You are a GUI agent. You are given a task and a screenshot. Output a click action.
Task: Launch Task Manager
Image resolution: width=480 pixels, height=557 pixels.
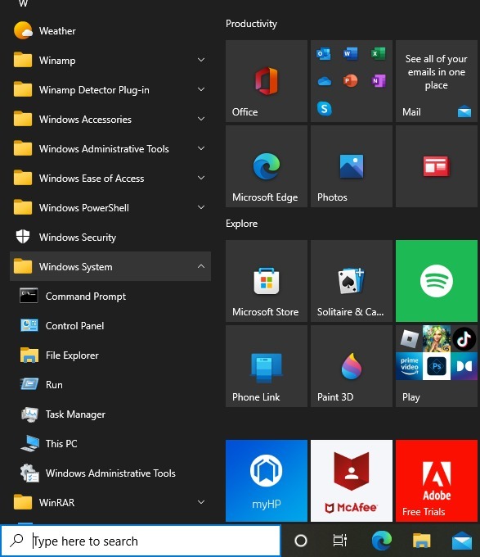pyautogui.click(x=110, y=414)
